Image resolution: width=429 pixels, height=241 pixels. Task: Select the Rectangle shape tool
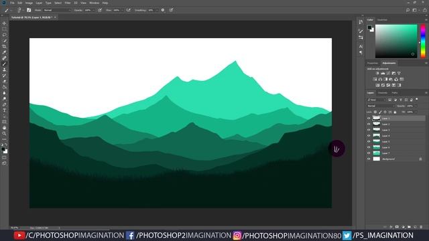point(4,122)
